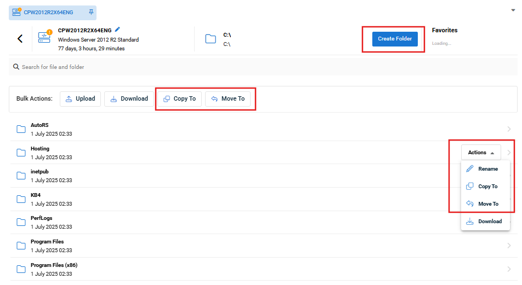522x285 pixels.
Task: Switch to the CPW2012R2X64ENG tab
Action: [53, 13]
